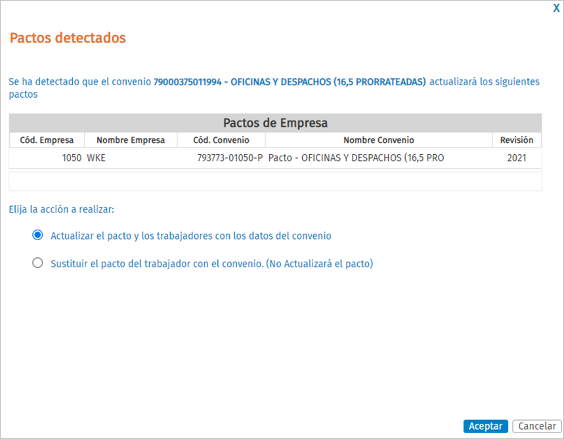Click the 'Pactos detectados' heading
Screen dimensions: 564x439
click(x=68, y=38)
